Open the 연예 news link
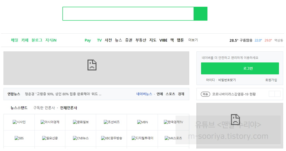 click(160, 94)
